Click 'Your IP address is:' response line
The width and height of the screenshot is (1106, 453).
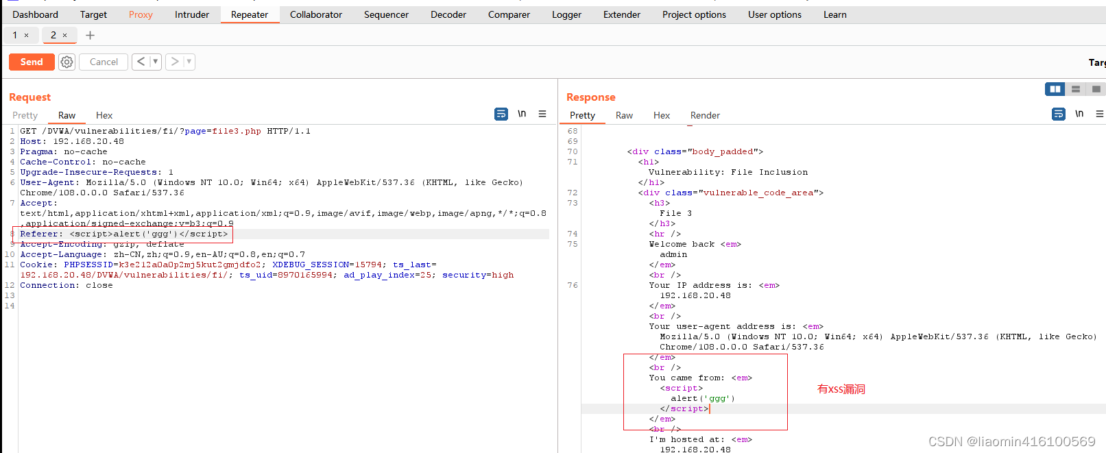pos(714,285)
